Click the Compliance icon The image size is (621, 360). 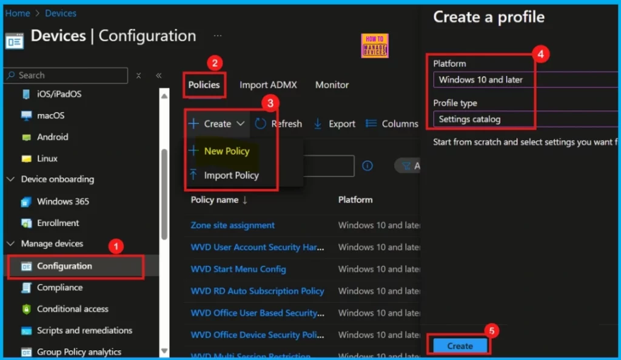point(26,288)
